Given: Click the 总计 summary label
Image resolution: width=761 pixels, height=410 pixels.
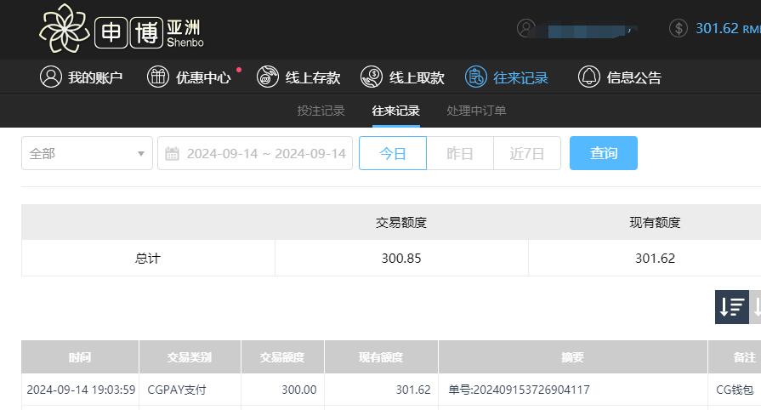Looking at the screenshot, I should pyautogui.click(x=148, y=258).
